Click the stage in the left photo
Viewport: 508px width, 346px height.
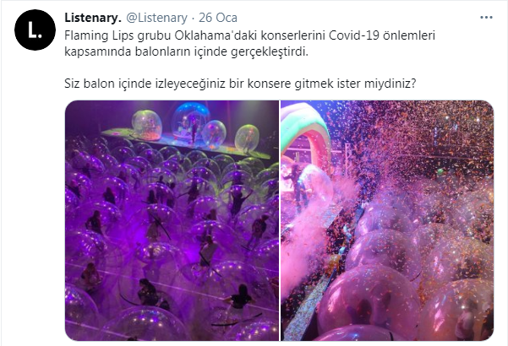(186, 143)
